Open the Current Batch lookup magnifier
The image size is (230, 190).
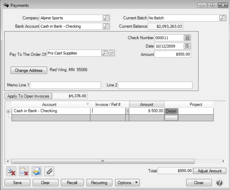[x=223, y=18]
